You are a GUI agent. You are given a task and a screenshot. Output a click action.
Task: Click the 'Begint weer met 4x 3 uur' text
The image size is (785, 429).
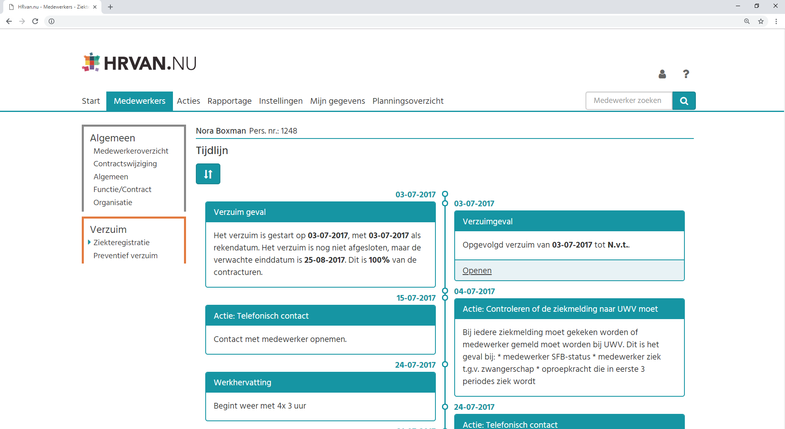(260, 406)
